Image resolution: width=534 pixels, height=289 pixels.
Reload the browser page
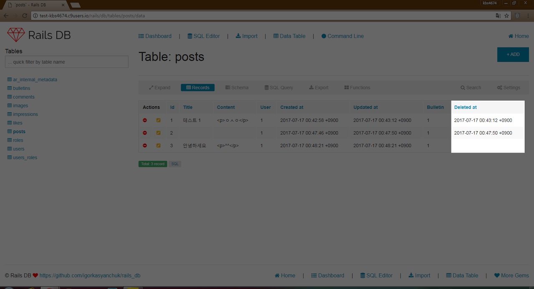pyautogui.click(x=25, y=16)
